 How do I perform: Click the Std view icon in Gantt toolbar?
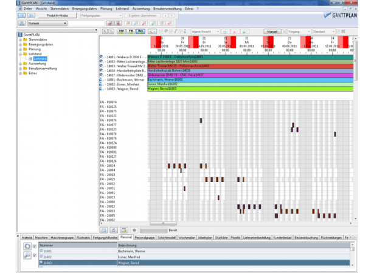point(122,32)
